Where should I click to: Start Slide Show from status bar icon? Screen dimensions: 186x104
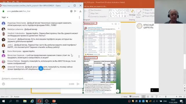(157, 96)
